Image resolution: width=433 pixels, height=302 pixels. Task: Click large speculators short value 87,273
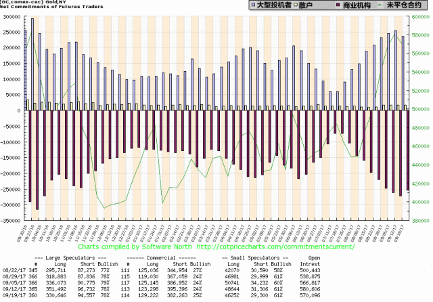point(86,270)
